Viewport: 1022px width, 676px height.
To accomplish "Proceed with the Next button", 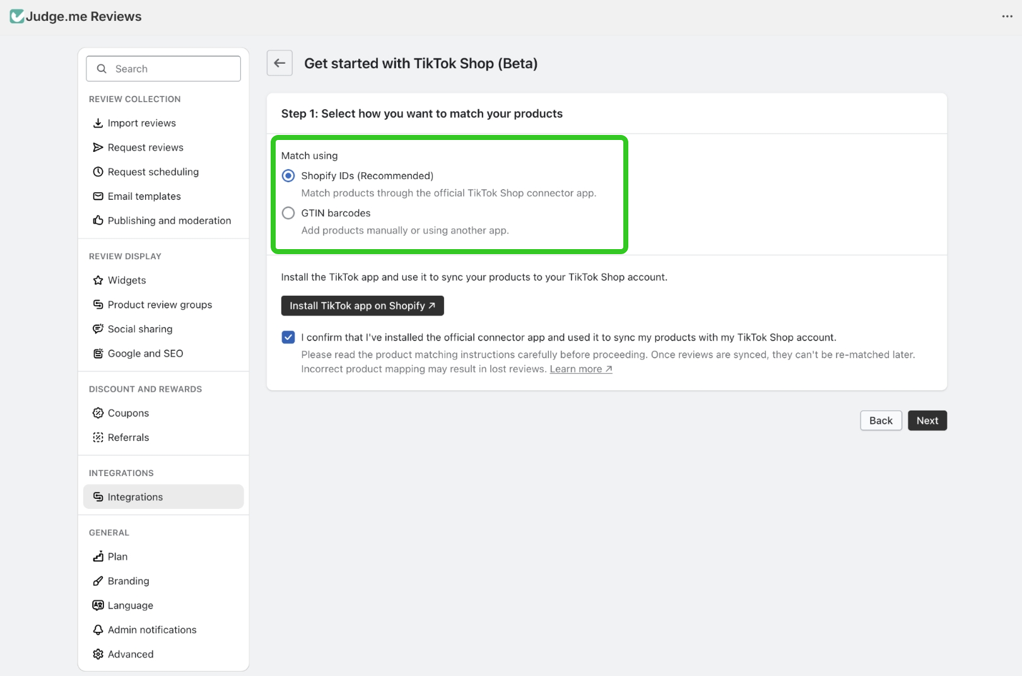I will click(x=927, y=421).
